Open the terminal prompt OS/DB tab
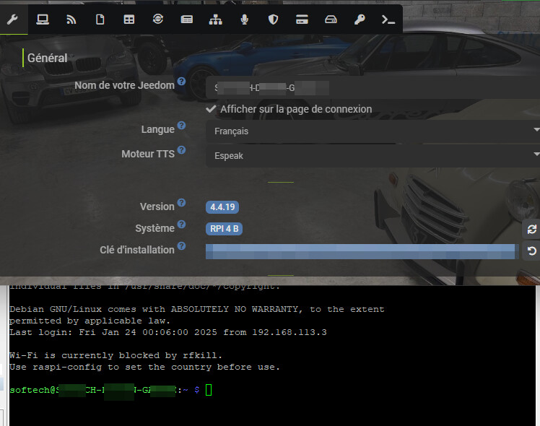This screenshot has height=426, width=540. (x=388, y=19)
